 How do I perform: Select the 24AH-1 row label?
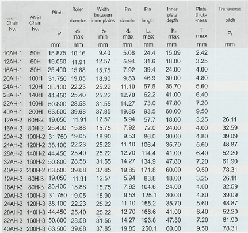tap(13, 87)
